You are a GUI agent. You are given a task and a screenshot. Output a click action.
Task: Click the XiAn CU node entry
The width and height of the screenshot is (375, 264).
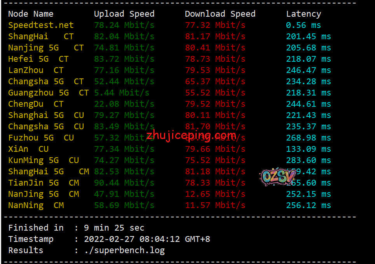pyautogui.click(x=28, y=149)
